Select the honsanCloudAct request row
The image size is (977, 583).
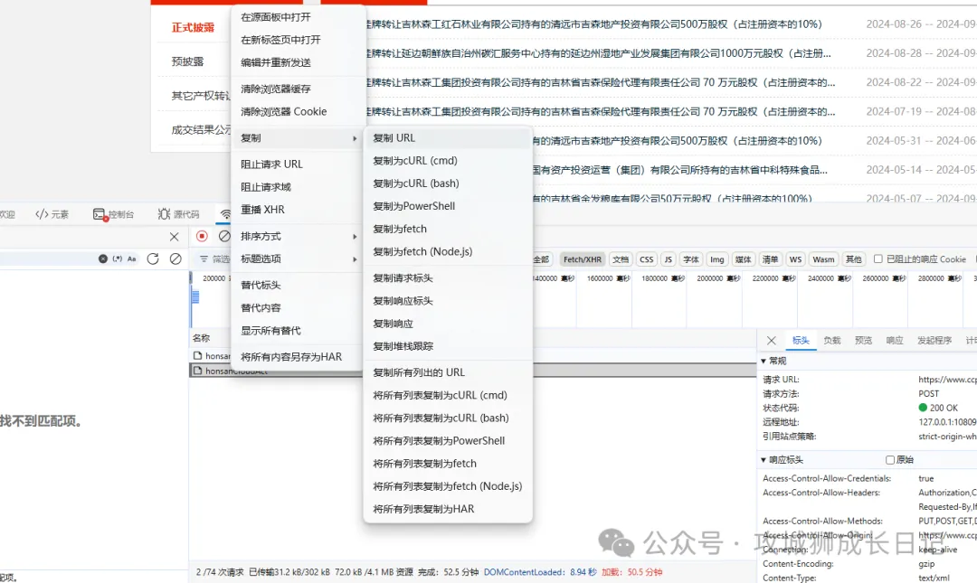tap(217, 371)
